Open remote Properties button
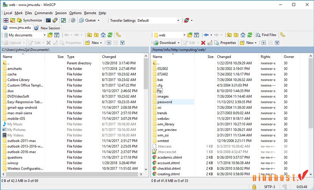This screenshot has width=314, height=190. coord(225,43)
